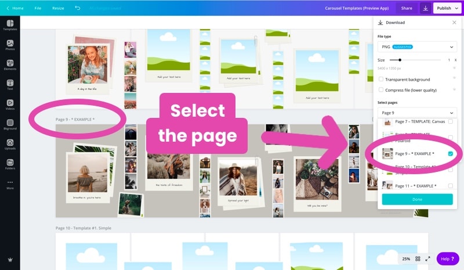Click the undo arrow icon
Viewport: 464px width, 270px height.
[78, 8]
